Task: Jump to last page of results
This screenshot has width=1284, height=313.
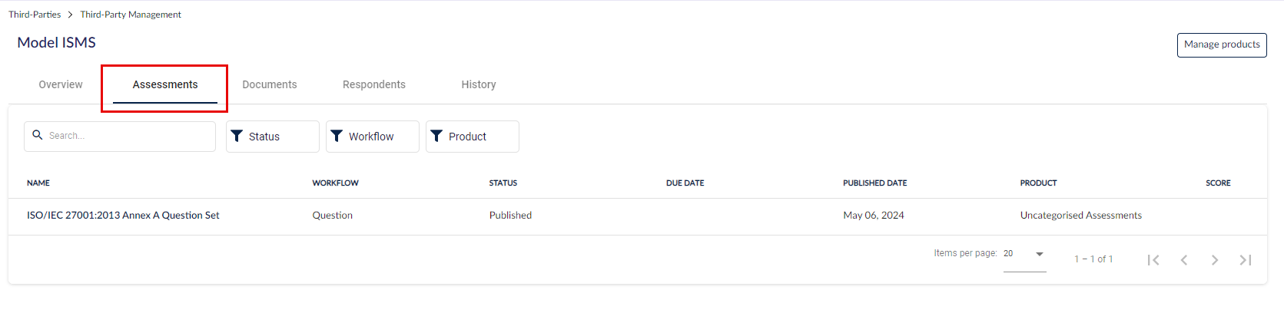Action: tap(1246, 260)
